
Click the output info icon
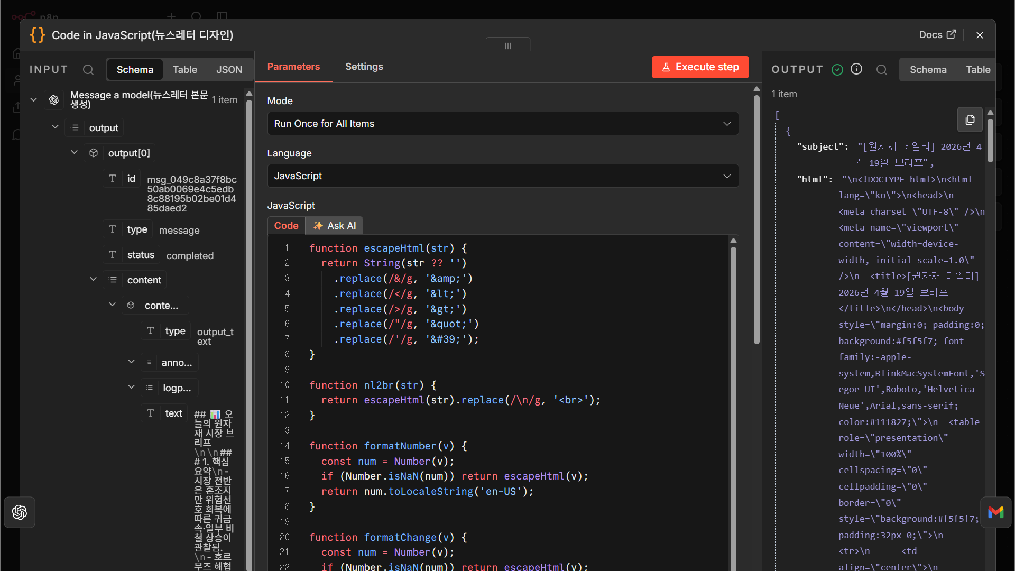click(x=856, y=69)
